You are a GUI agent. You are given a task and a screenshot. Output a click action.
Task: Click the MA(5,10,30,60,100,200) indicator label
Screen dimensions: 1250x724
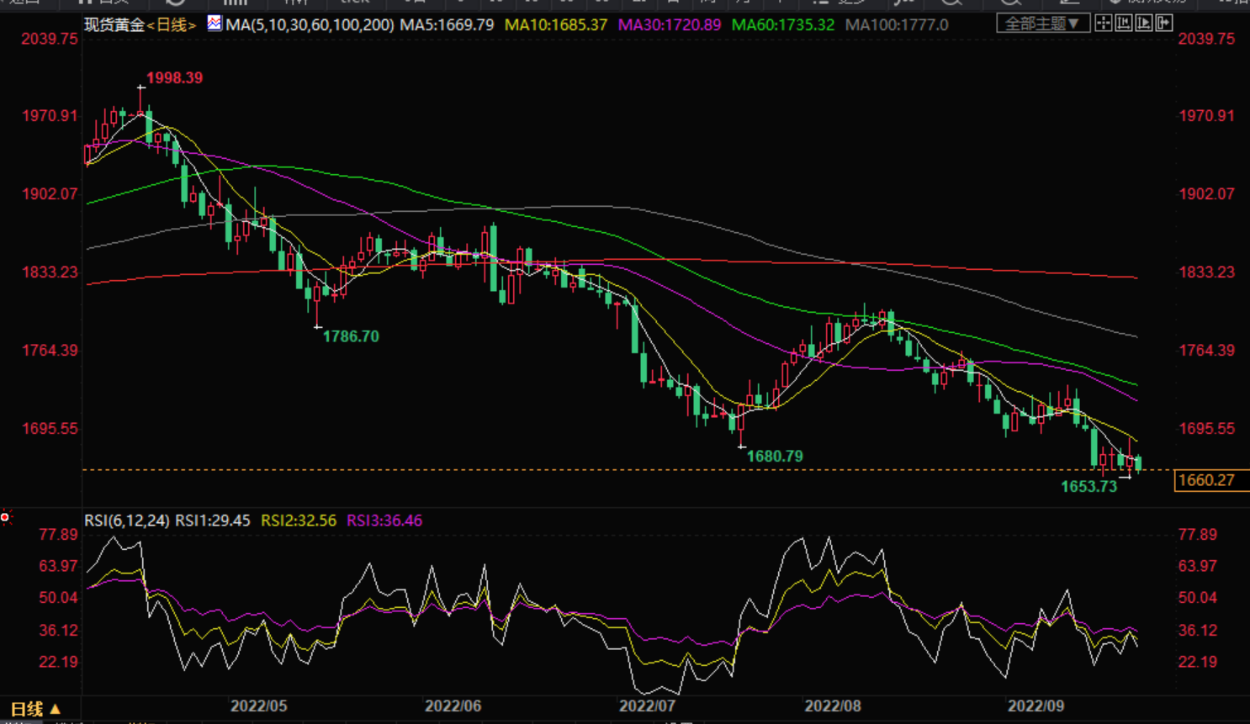[x=310, y=25]
